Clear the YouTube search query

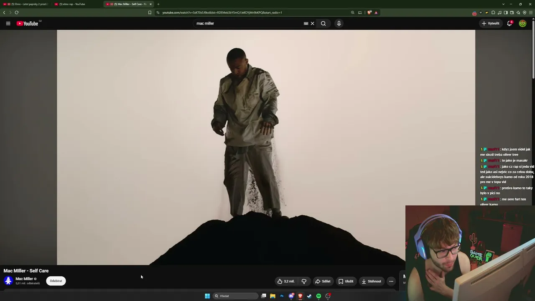tap(312, 23)
